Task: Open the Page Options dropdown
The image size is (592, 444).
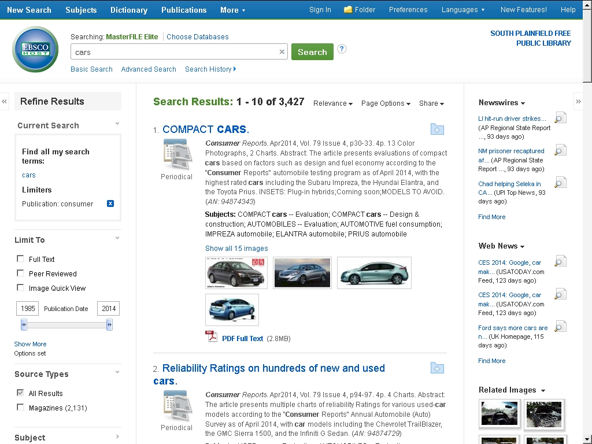Action: point(386,103)
